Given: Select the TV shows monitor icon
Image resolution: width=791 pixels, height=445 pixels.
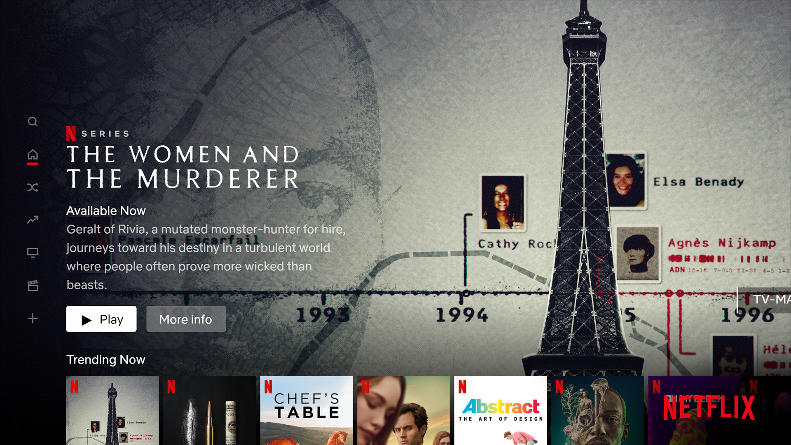Looking at the screenshot, I should click(33, 252).
